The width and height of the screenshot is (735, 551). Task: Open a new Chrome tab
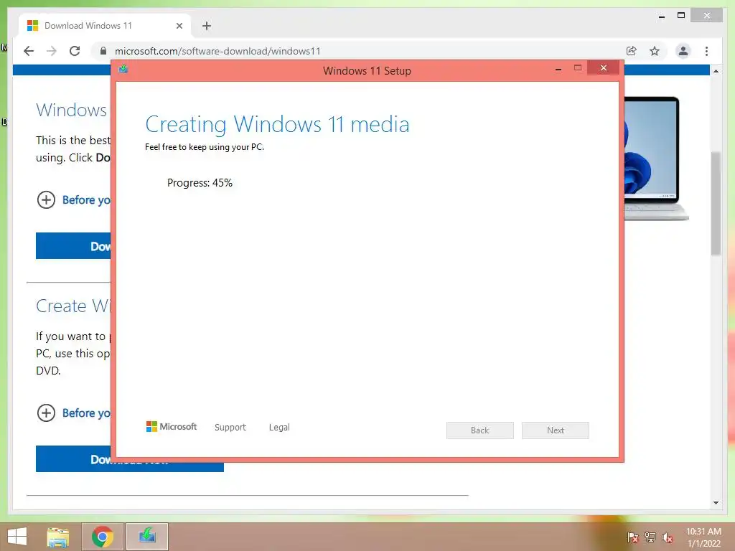pyautogui.click(x=207, y=26)
